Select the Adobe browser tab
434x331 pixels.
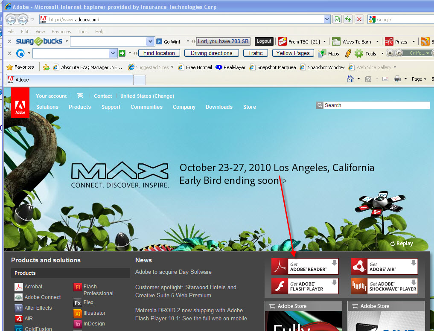coord(69,80)
